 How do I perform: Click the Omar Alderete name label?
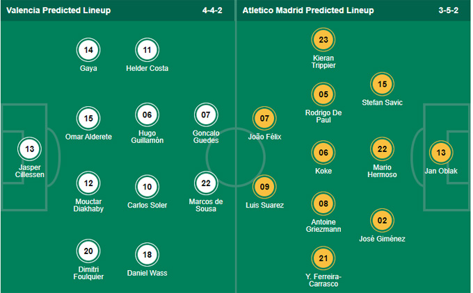coord(88,137)
